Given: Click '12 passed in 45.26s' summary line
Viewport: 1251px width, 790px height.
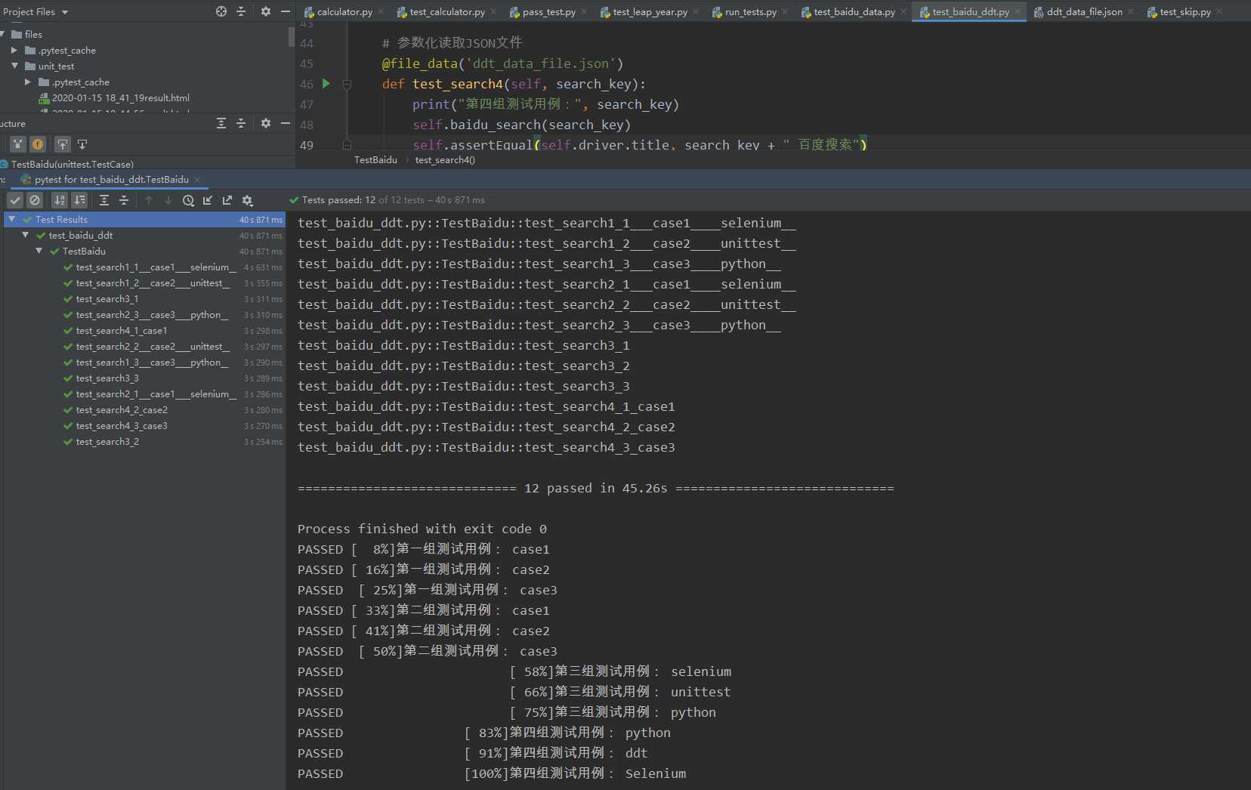Looking at the screenshot, I should [x=595, y=488].
